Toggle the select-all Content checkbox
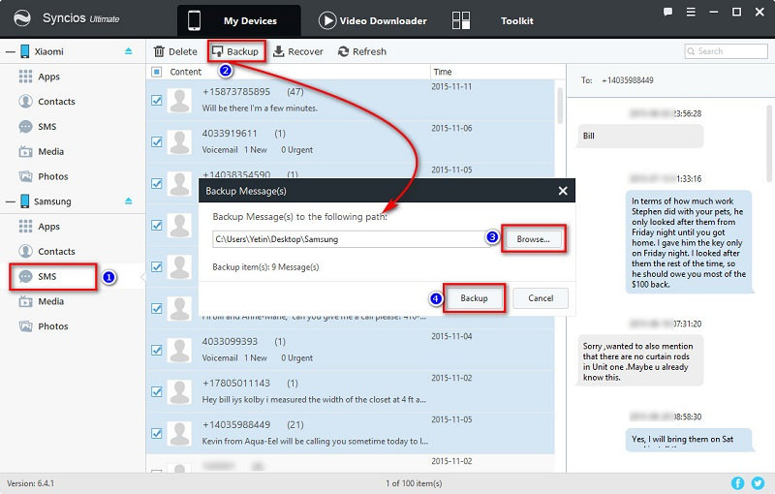The image size is (775, 494). [157, 72]
